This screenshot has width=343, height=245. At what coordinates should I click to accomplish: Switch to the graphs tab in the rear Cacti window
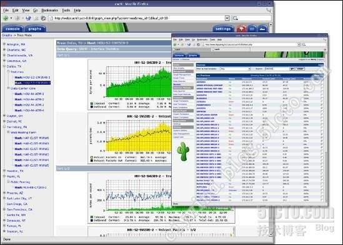[35, 29]
